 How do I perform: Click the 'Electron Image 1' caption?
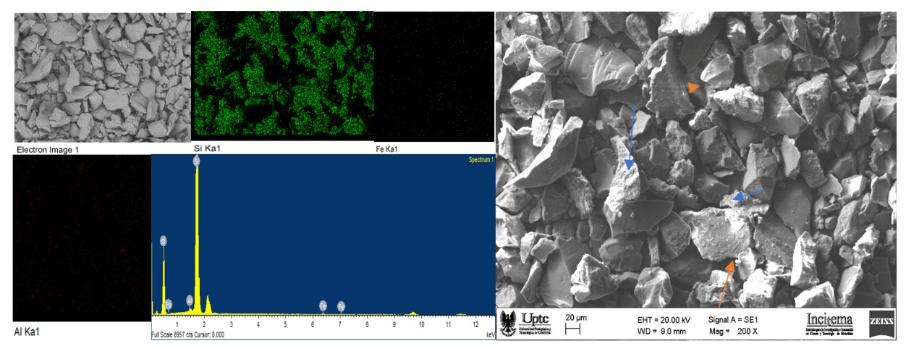48,150
